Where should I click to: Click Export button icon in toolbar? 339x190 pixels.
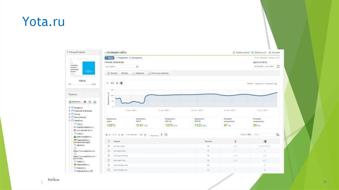(x=109, y=73)
